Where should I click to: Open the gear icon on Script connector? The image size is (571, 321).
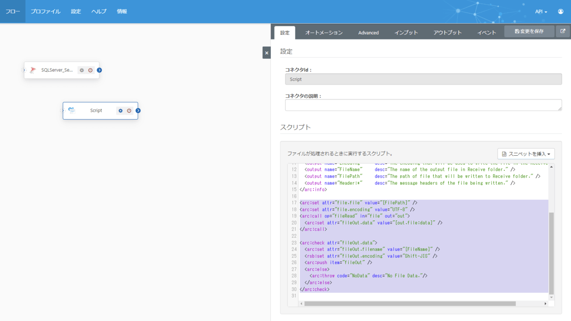point(120,111)
